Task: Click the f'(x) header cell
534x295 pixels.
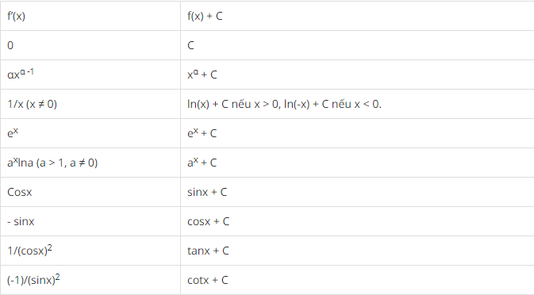Action: [x=90, y=16]
